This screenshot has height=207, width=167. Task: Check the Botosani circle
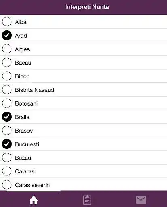coord(7,103)
